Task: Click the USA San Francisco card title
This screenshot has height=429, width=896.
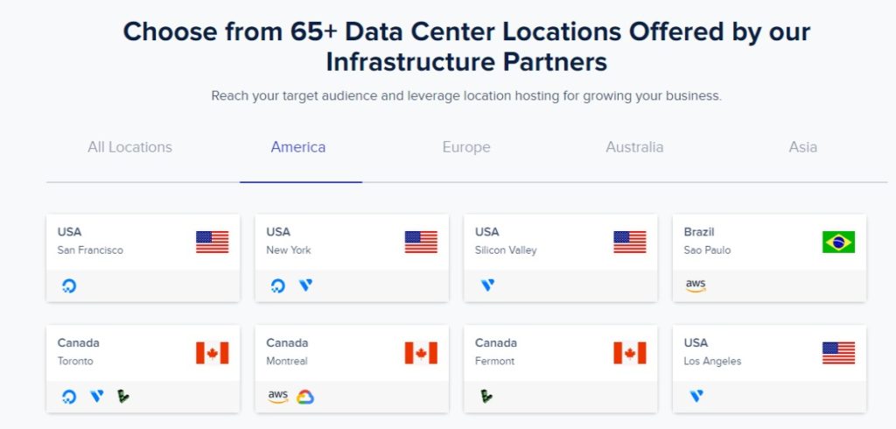Action: click(69, 232)
